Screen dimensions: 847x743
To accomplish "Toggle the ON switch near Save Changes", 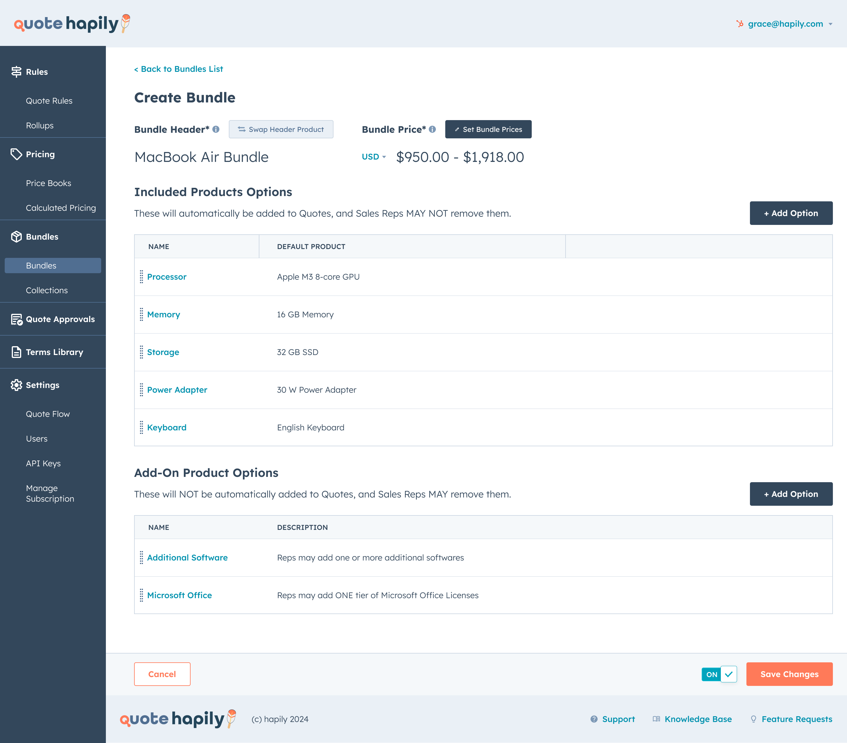I will coord(719,674).
